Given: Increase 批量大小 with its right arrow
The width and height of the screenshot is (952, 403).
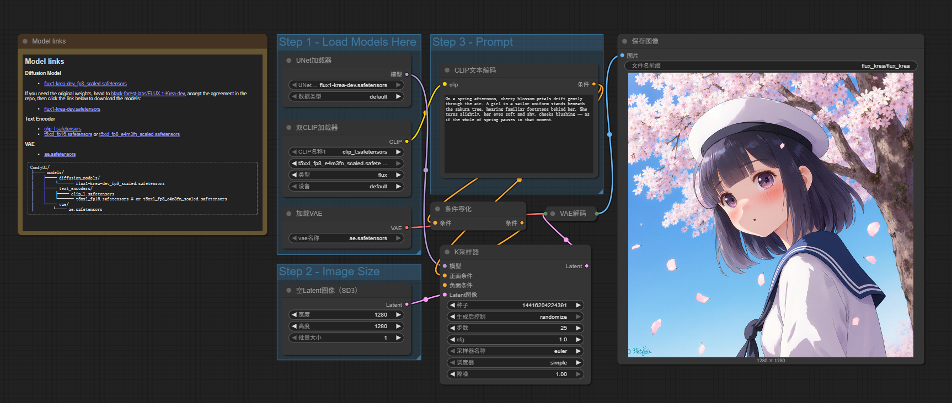Looking at the screenshot, I should pos(398,338).
